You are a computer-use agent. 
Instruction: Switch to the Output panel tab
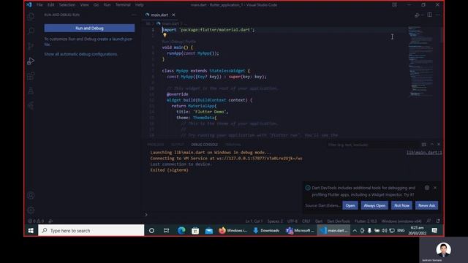pos(177,145)
